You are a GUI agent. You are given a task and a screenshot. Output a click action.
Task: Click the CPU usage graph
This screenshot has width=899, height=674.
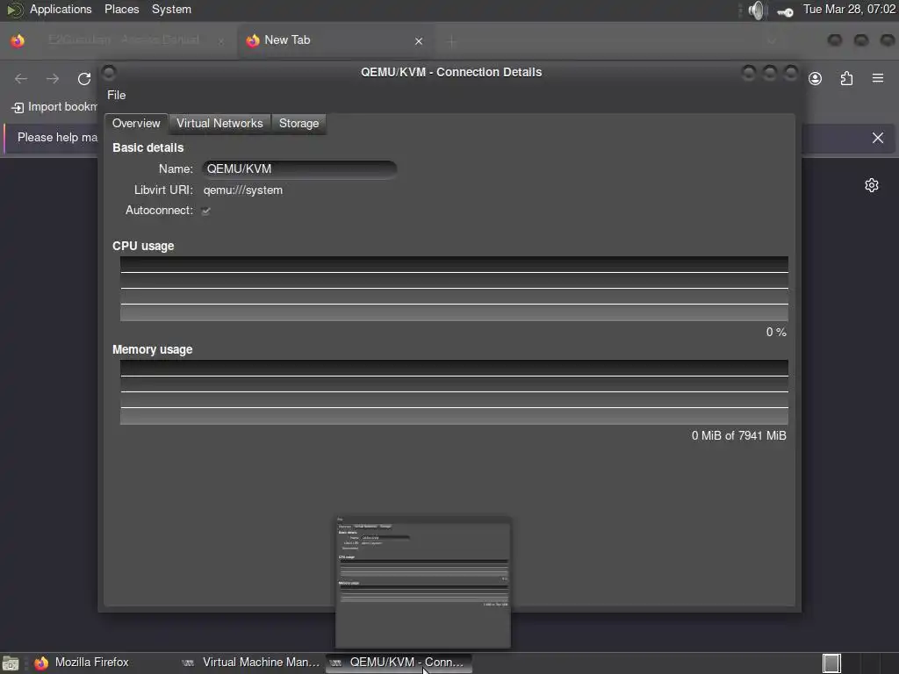click(454, 289)
